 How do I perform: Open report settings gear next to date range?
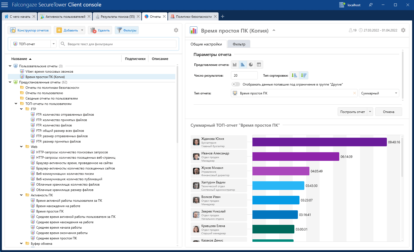403,30
